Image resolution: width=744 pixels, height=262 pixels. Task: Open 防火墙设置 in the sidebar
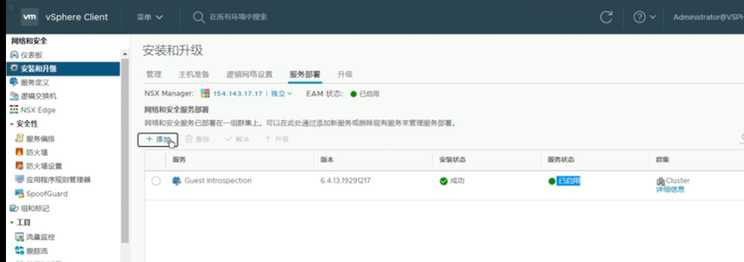pos(44,166)
